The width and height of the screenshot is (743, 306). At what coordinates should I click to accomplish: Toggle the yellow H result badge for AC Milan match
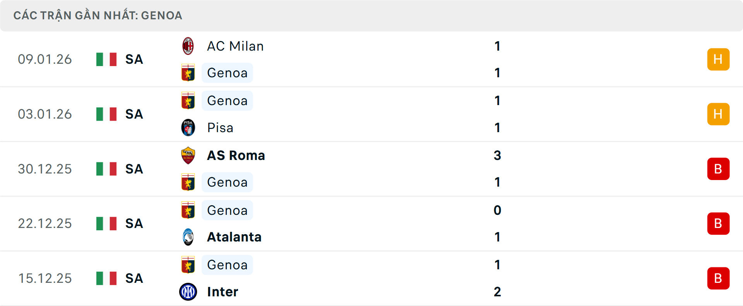tap(718, 59)
